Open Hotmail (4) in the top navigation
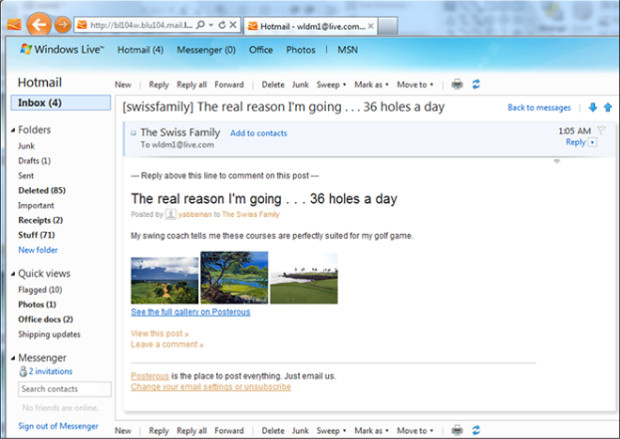 tap(141, 50)
